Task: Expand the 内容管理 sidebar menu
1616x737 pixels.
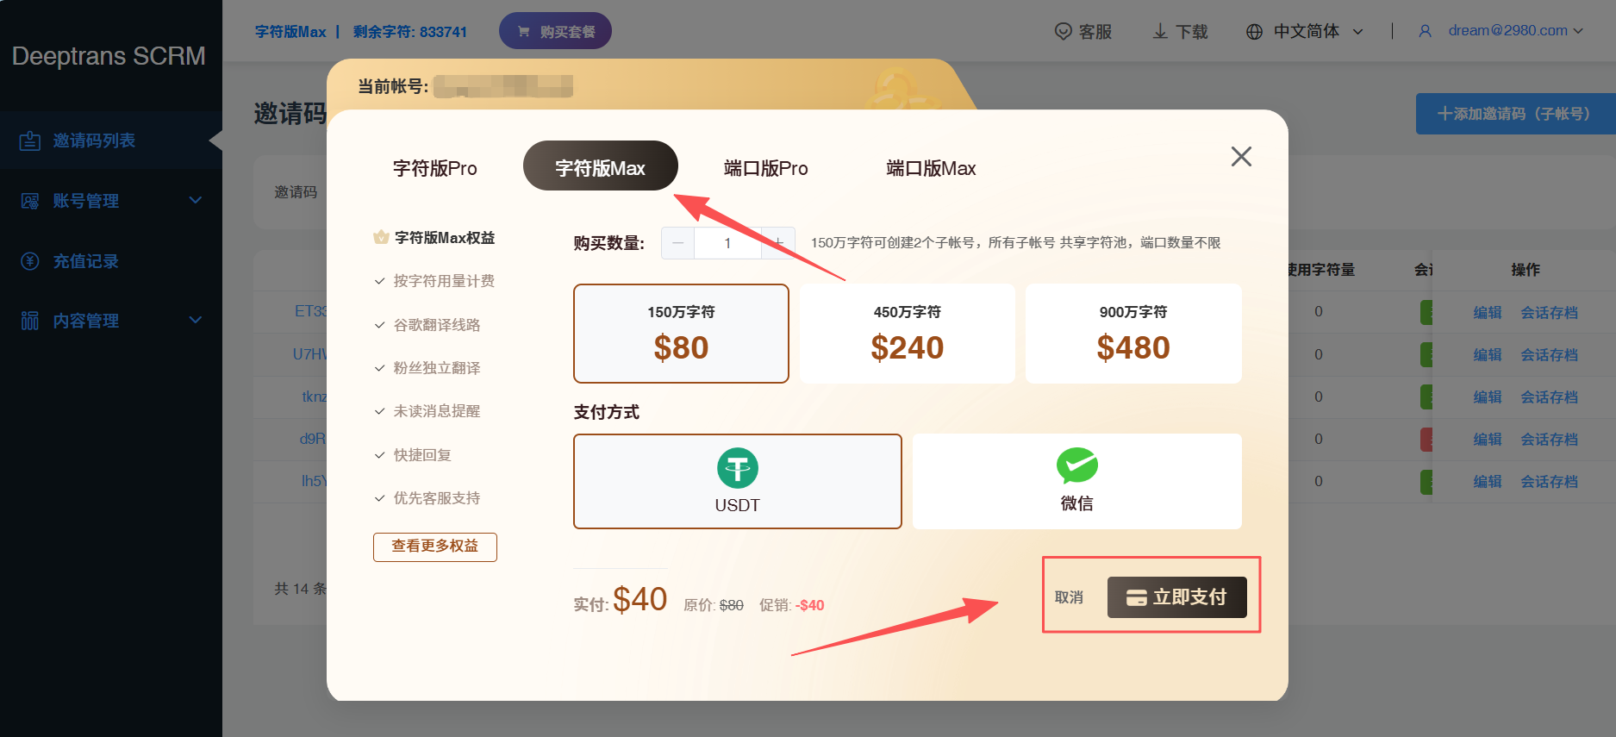Action: coord(111,321)
